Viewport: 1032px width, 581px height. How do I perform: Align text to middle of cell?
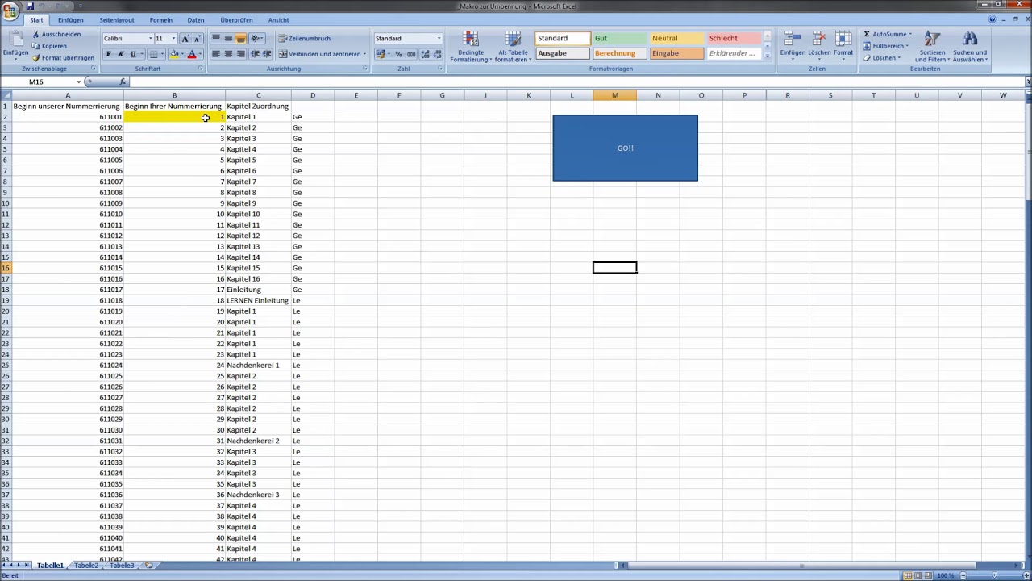(228, 39)
